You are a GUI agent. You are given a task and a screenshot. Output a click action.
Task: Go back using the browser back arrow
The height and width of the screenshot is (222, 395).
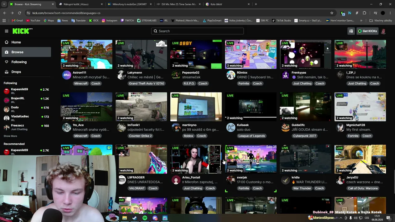point(5,13)
